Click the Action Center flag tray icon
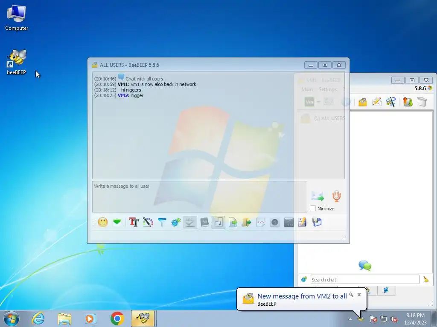The width and height of the screenshot is (437, 327). pos(373,319)
